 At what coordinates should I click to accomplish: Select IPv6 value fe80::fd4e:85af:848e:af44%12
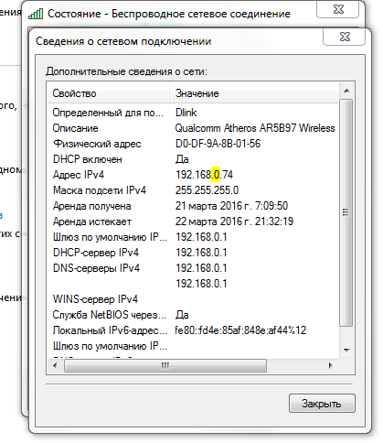coord(240,330)
